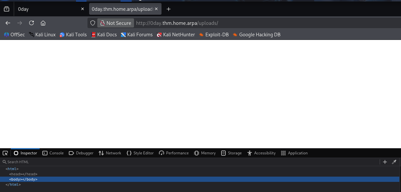Viewport: 401px width, 192px height.
Task: Click the plus icon to create new node
Action: pos(385,162)
